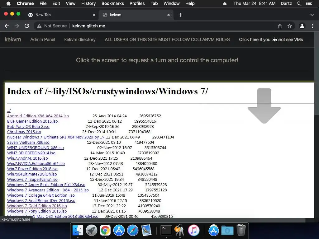Screen dimensions: 319x239
Task: Click the browser forward arrow
Action: [17, 26]
